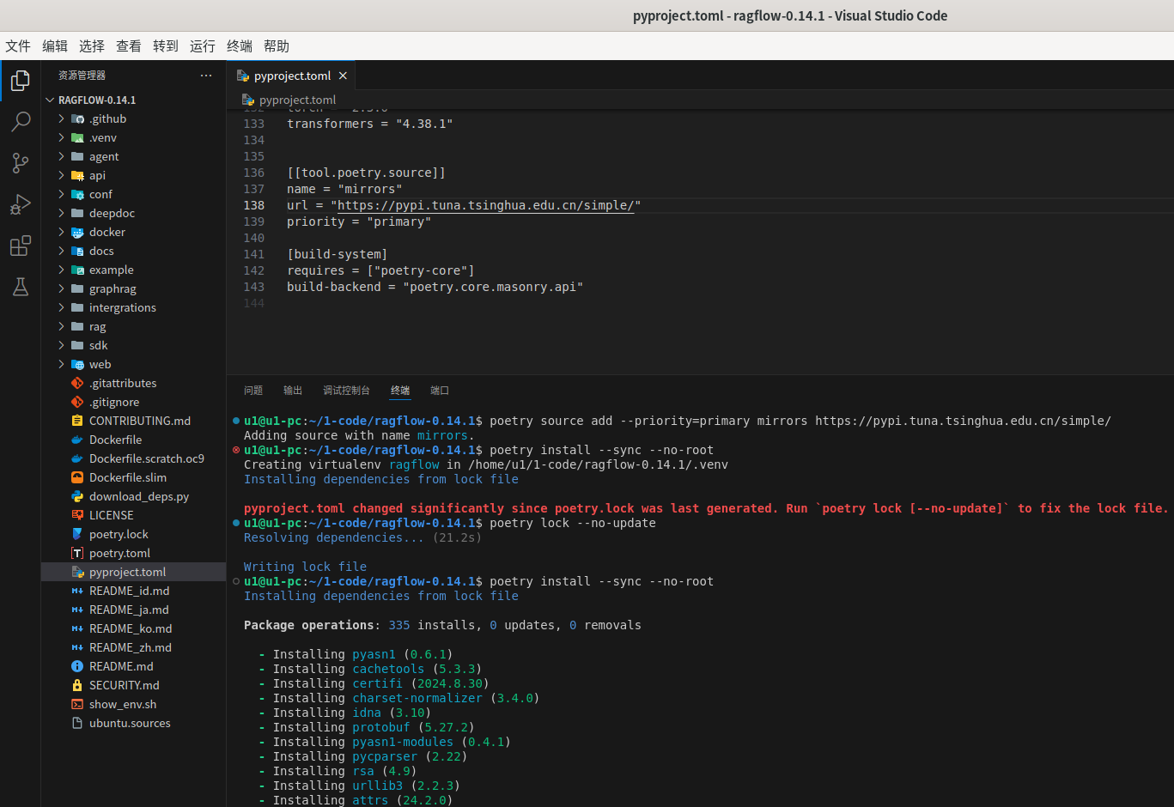The image size is (1174, 807).
Task: Expand the rag folder
Action: 61,326
